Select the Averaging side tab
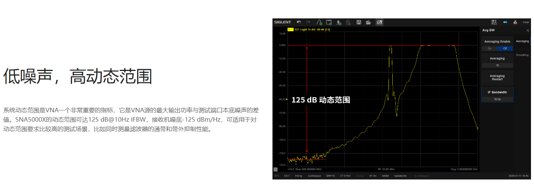534x193 pixels. tap(522, 41)
